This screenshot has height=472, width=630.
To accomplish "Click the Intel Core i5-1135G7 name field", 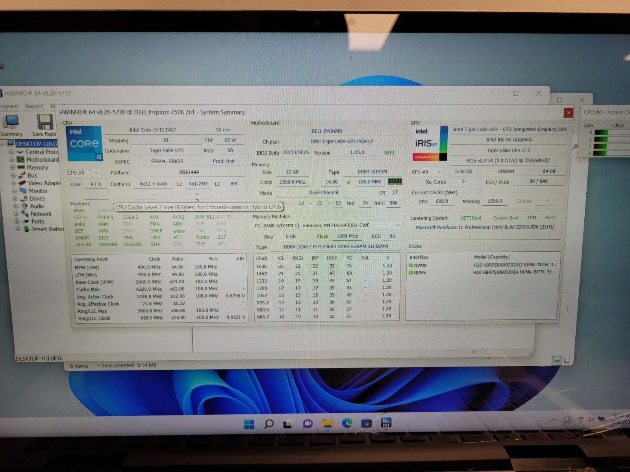I will pyautogui.click(x=153, y=130).
